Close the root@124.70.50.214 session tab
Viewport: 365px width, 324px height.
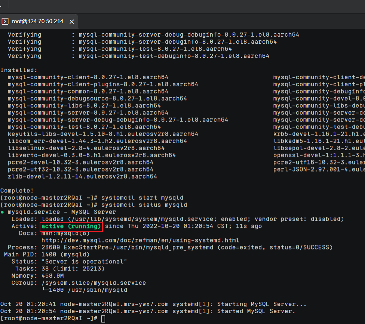(x=72, y=21)
